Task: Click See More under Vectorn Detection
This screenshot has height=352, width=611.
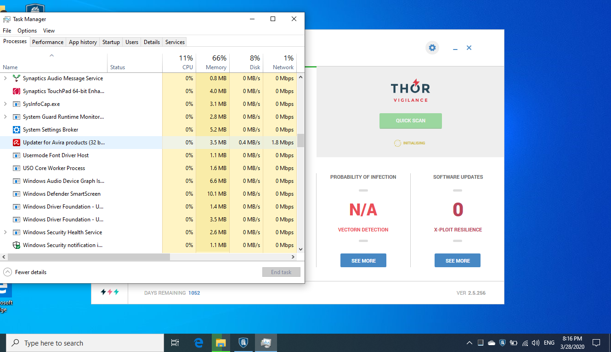Action: click(363, 260)
